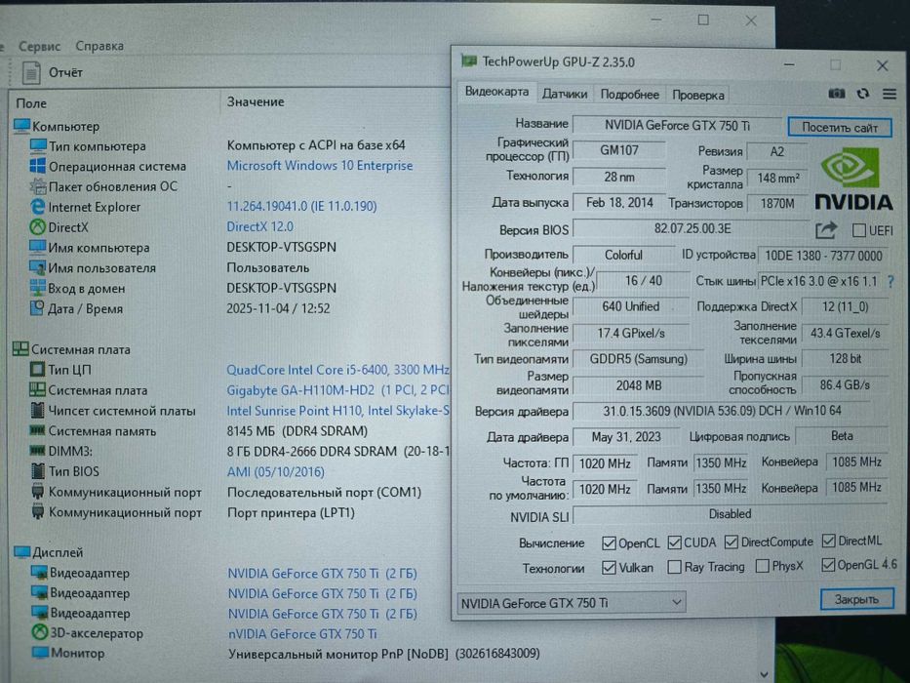Click the Отчёт report document icon
The image size is (910, 683).
click(31, 72)
